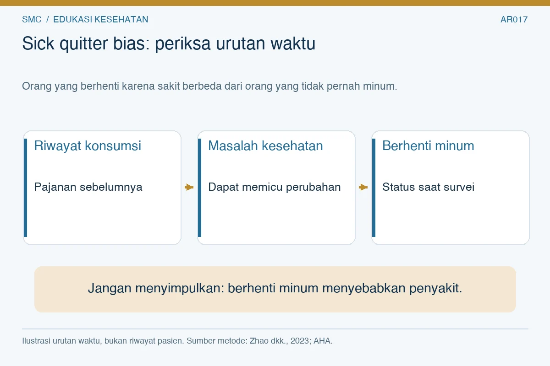Click 'Pajanan sebelumnya' text
The width and height of the screenshot is (550, 366).
point(88,187)
